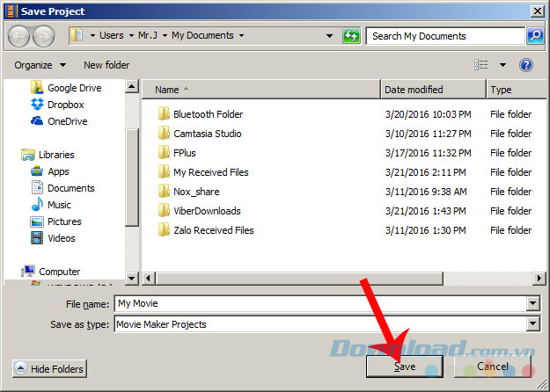The image size is (550, 392).
Task: Click the Google Drive folder icon
Action: [37, 88]
